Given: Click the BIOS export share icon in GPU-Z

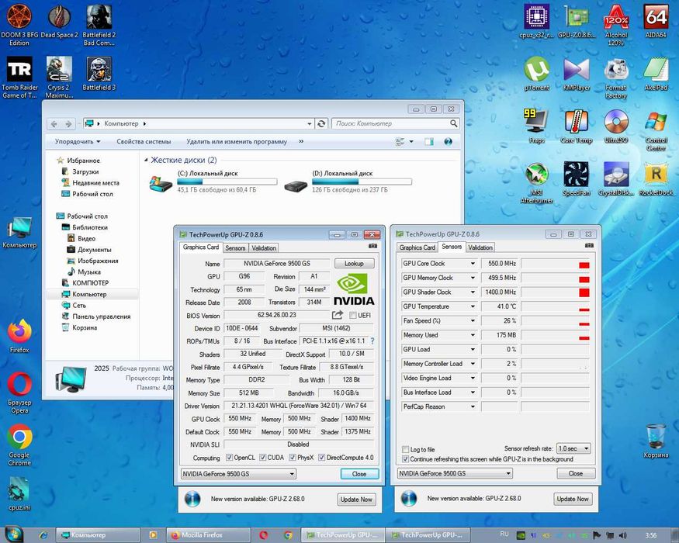Looking at the screenshot, I should point(338,315).
